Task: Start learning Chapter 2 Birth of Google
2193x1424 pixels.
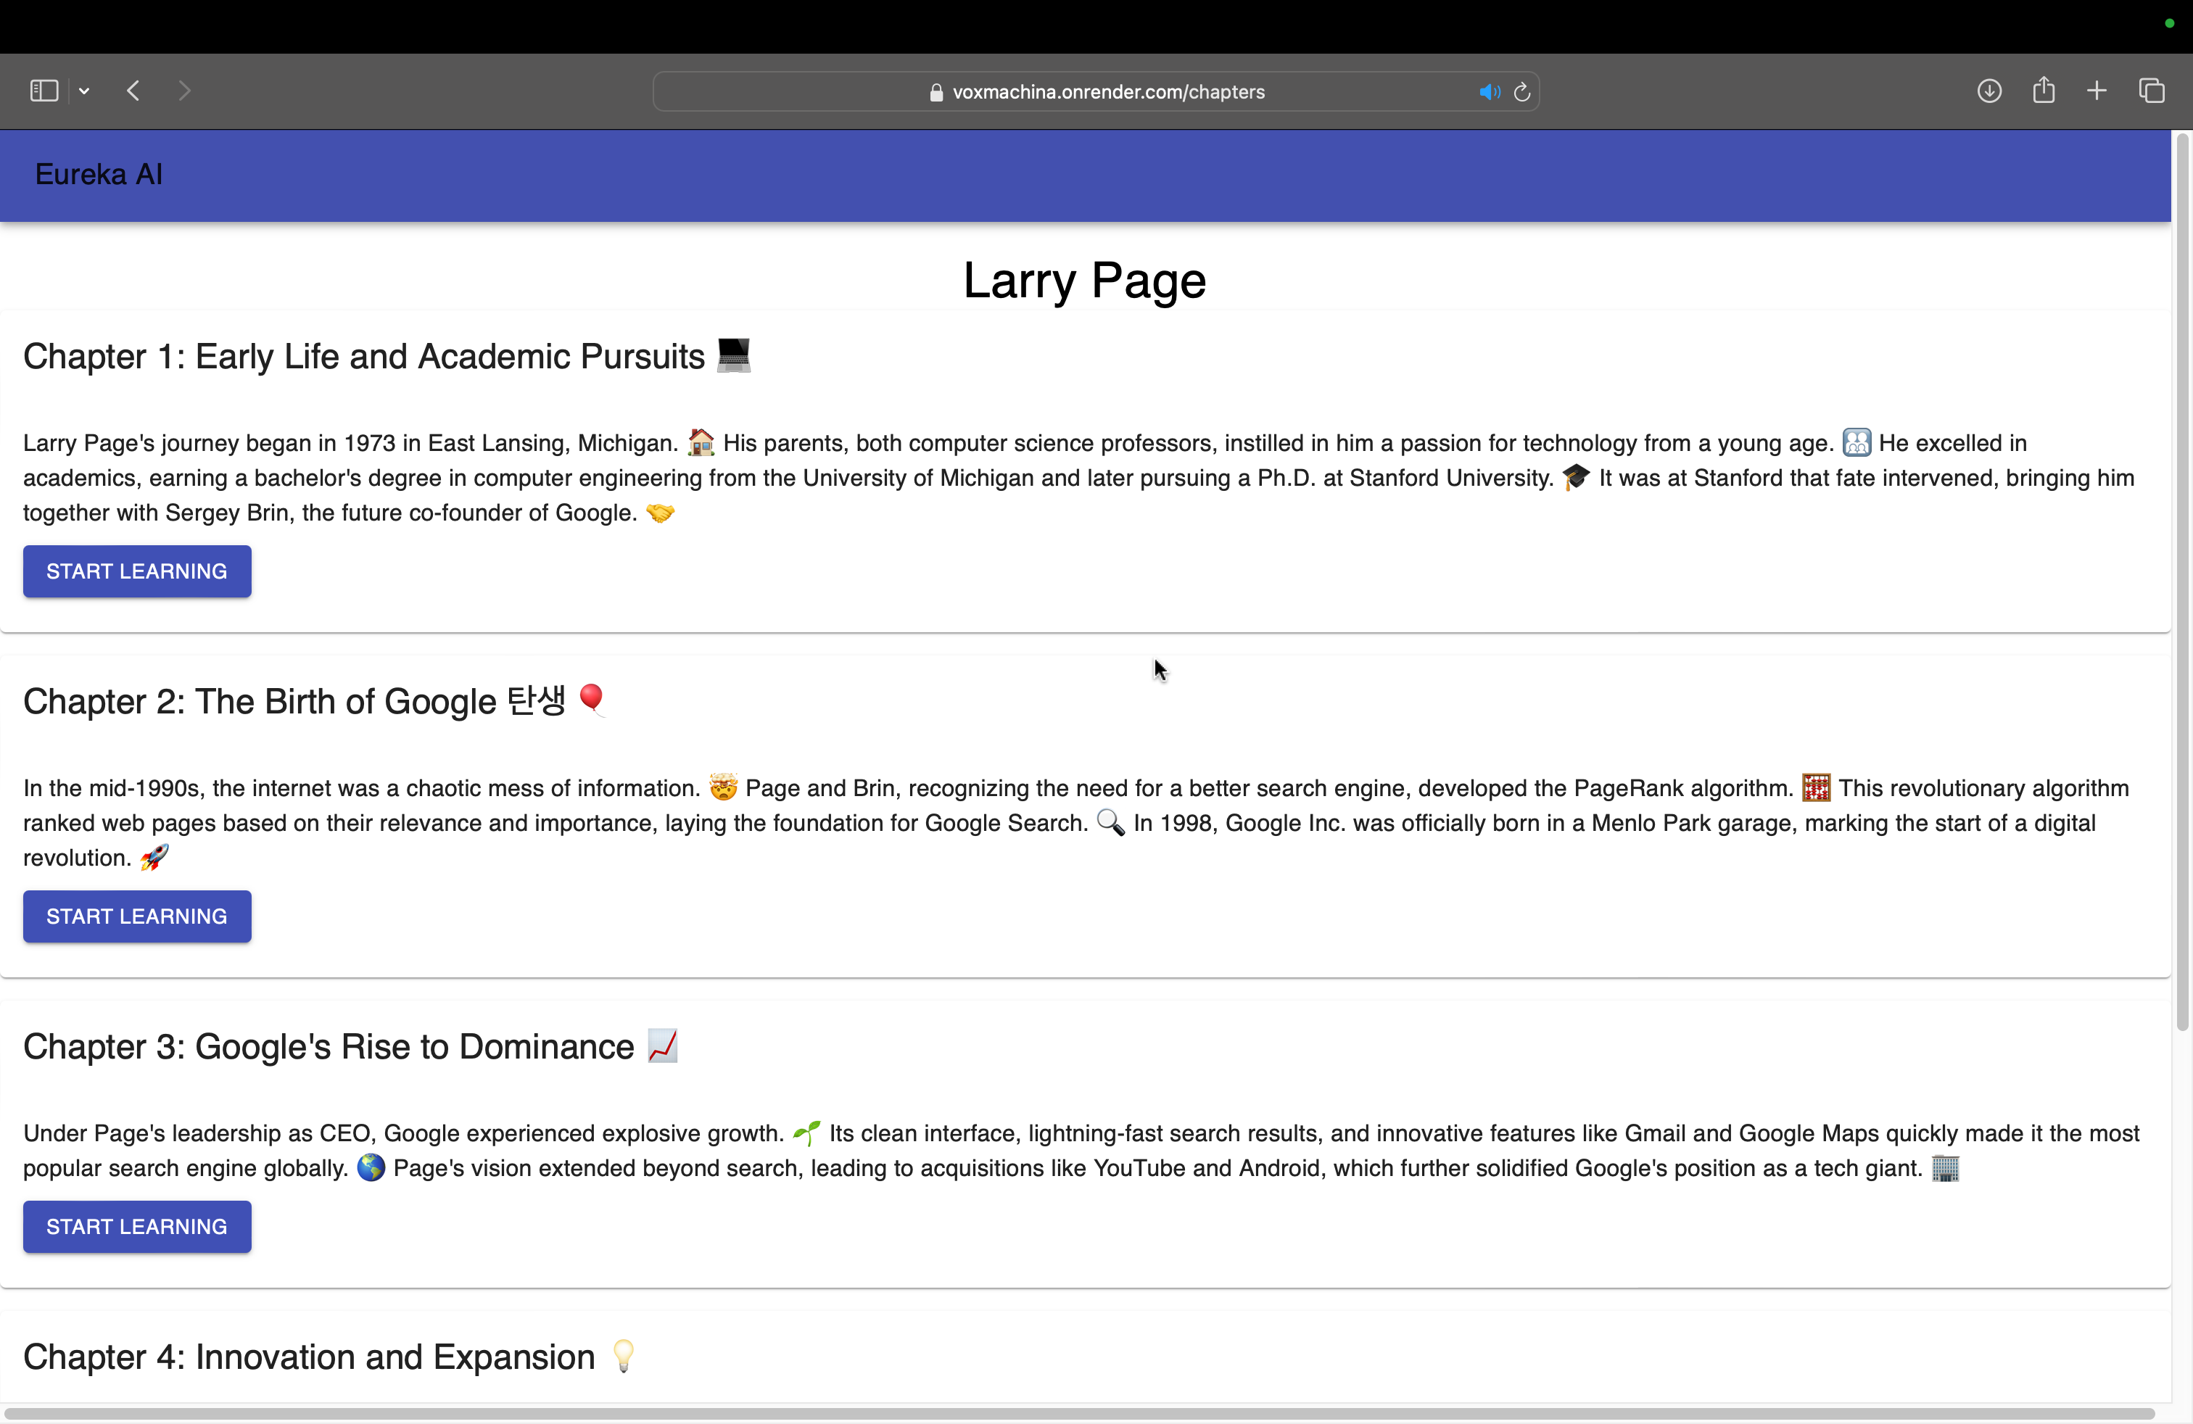Action: [x=136, y=916]
